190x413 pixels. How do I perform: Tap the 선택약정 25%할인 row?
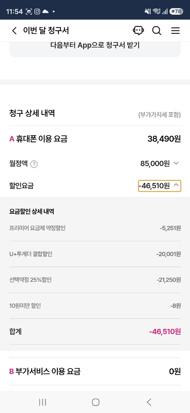coord(95,280)
